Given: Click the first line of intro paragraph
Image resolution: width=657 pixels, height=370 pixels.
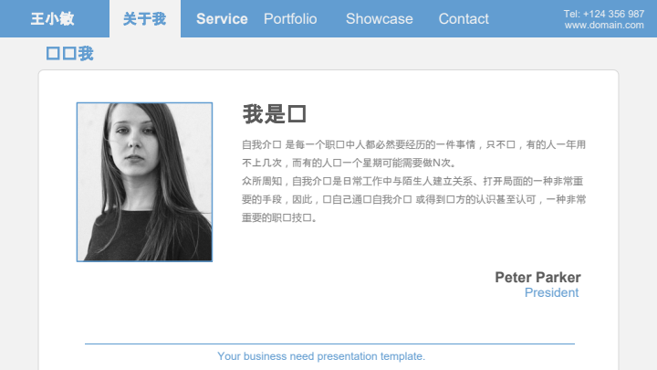Looking at the screenshot, I should tap(413, 144).
